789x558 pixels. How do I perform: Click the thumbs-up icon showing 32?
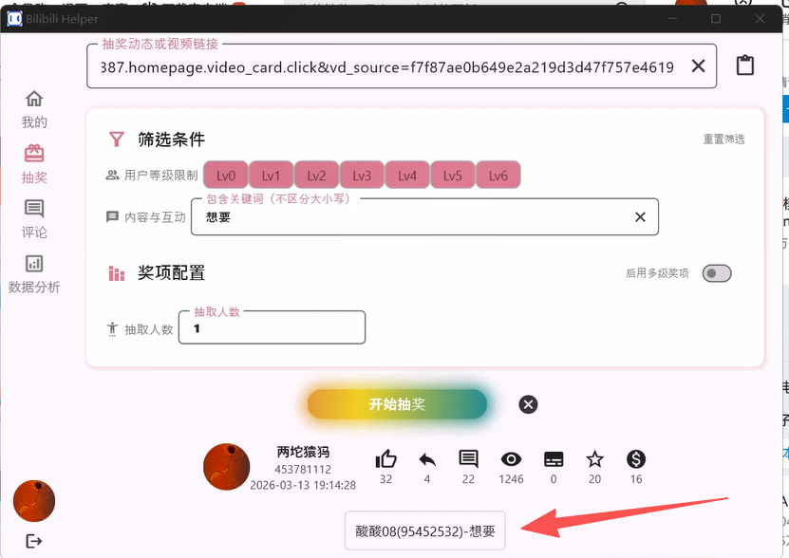click(x=385, y=458)
